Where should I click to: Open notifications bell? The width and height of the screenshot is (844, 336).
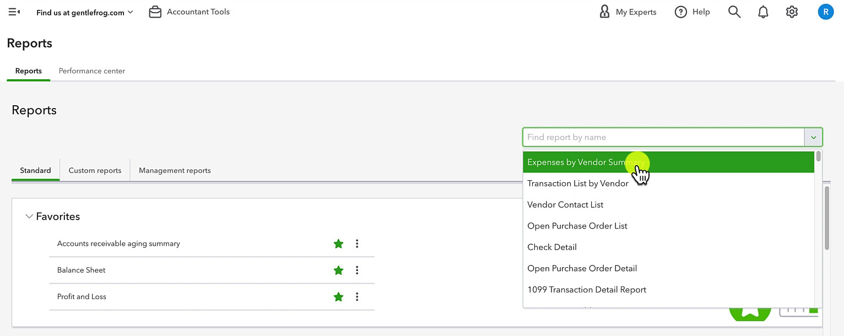(763, 12)
